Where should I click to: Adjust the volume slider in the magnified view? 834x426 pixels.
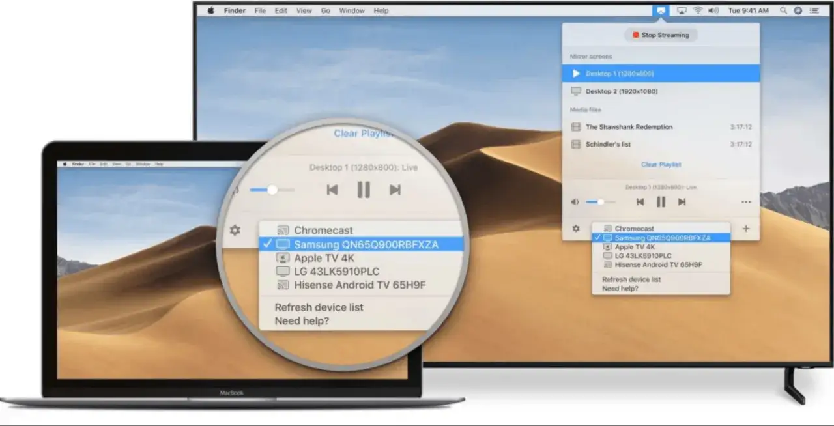click(x=271, y=190)
